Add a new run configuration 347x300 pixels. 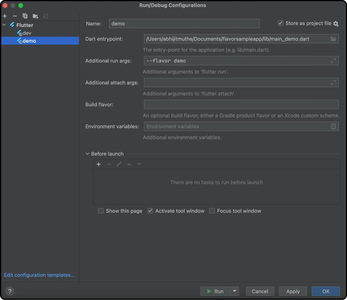click(4, 16)
